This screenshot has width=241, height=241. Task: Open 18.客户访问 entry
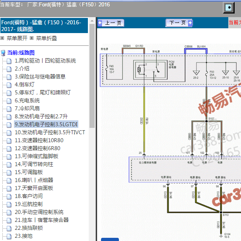click(29, 196)
